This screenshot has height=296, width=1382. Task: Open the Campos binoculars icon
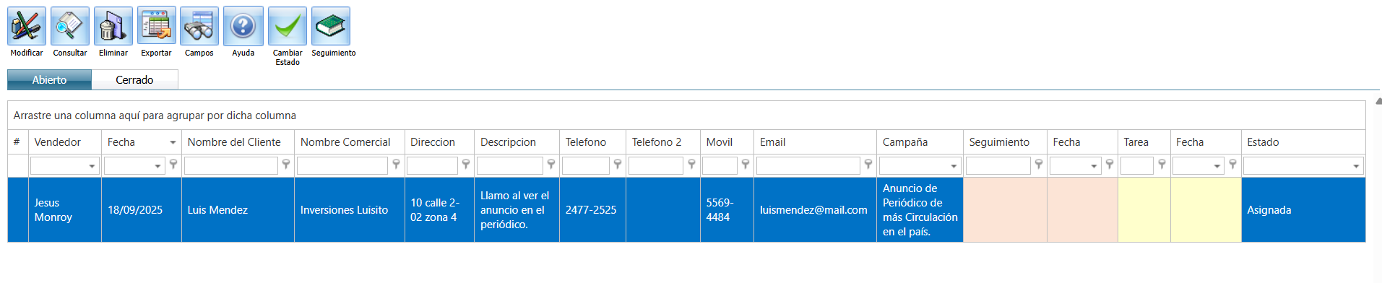pyautogui.click(x=199, y=27)
